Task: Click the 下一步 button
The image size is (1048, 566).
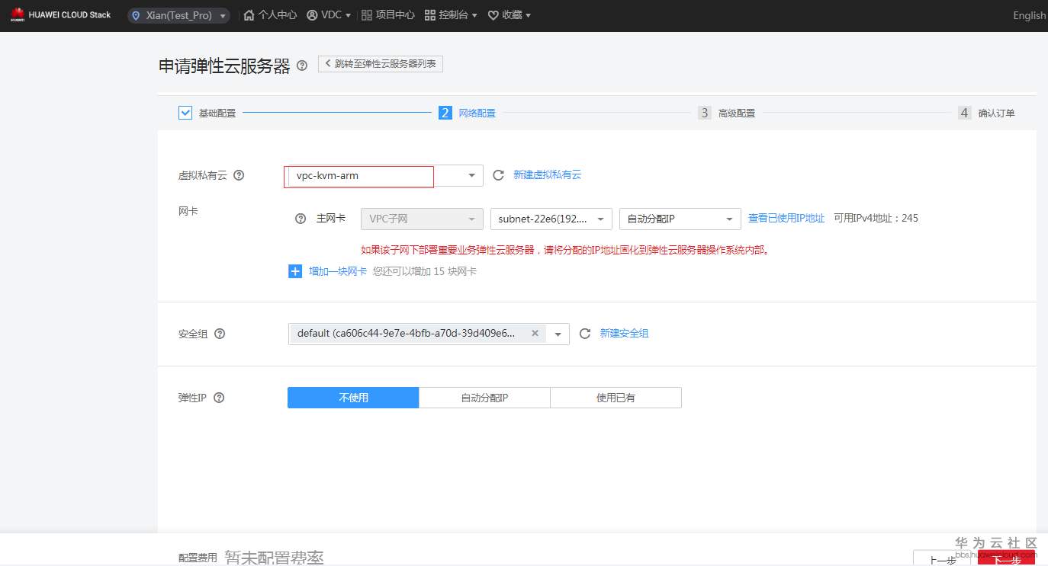Action: 1007,559
